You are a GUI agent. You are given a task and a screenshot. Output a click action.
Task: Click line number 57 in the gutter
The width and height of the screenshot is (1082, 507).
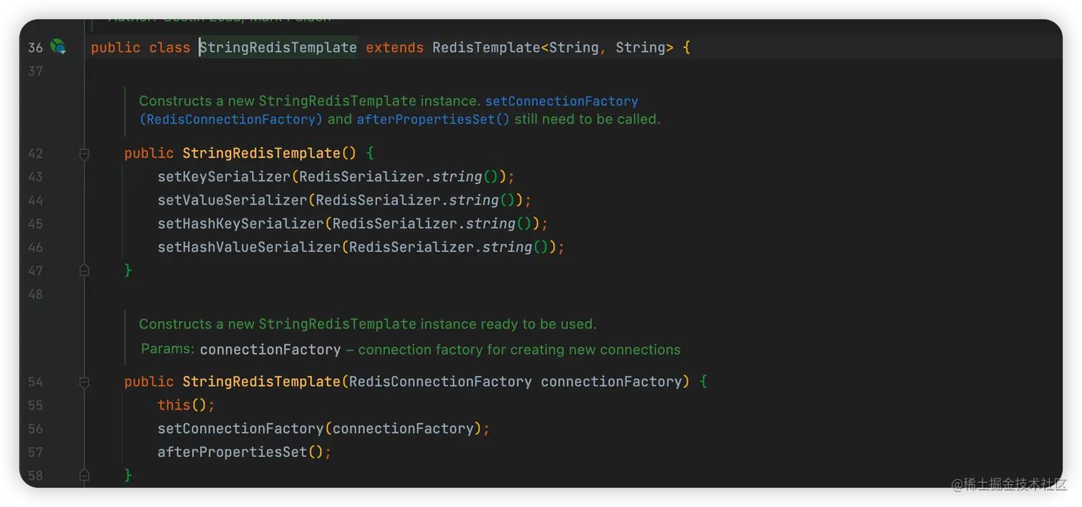35,452
